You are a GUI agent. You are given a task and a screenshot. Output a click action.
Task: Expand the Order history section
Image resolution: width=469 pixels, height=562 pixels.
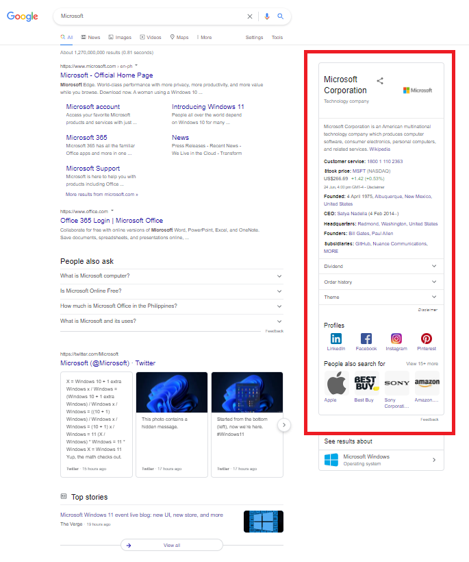[x=381, y=282]
